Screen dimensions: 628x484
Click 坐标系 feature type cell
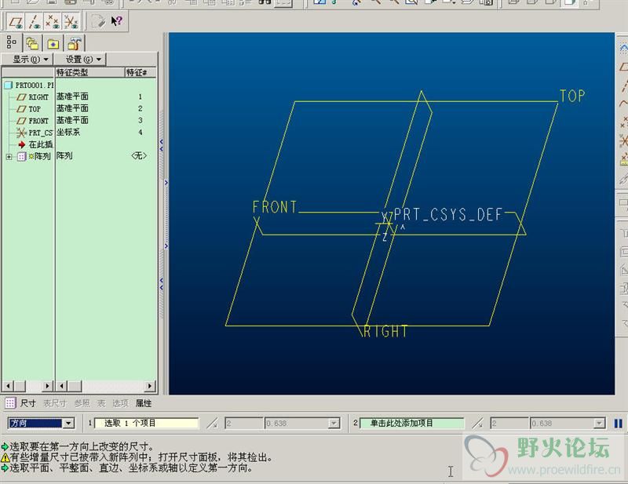pyautogui.click(x=68, y=132)
